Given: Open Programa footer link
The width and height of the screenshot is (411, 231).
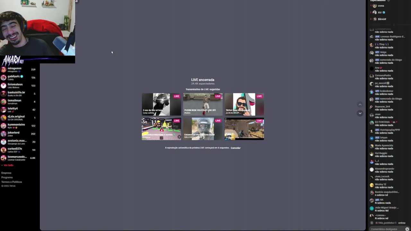Looking at the screenshot, I should (x=7, y=177).
